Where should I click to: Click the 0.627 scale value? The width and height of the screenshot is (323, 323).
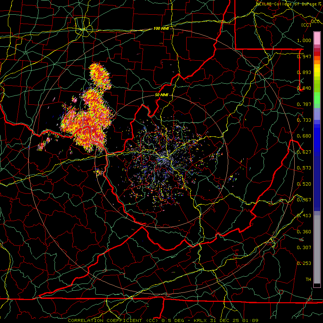[x=304, y=152]
